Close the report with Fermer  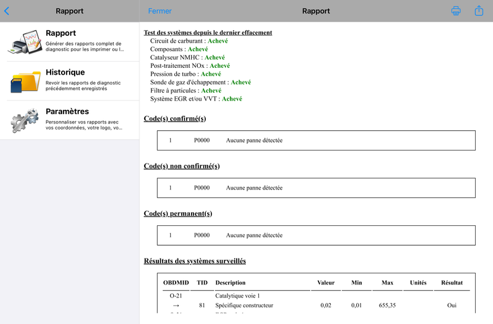point(160,11)
